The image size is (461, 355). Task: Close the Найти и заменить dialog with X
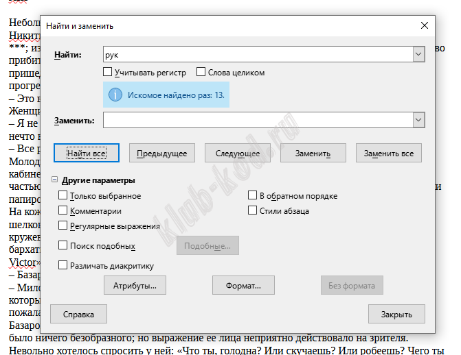tap(424, 26)
